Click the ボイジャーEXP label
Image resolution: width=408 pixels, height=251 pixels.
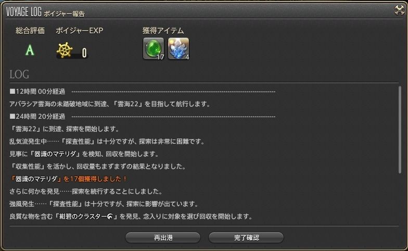click(x=79, y=31)
